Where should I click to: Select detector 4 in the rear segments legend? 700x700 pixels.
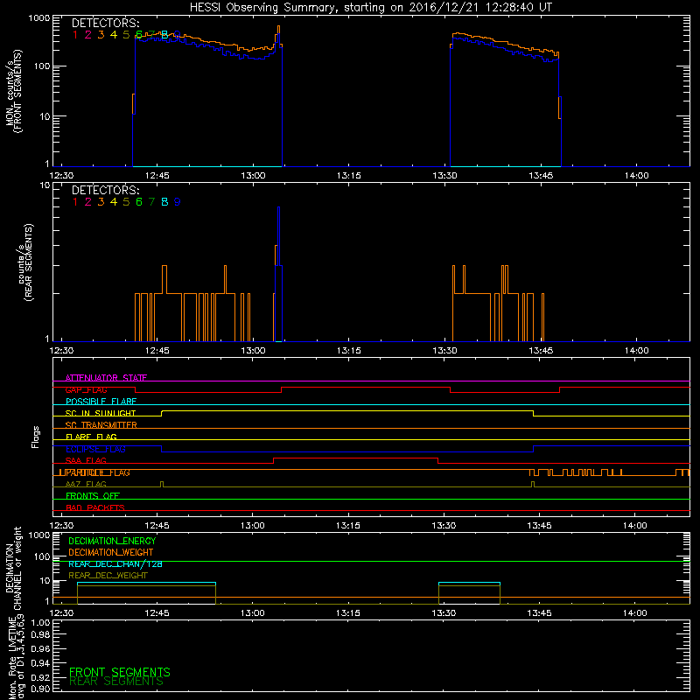[114, 202]
